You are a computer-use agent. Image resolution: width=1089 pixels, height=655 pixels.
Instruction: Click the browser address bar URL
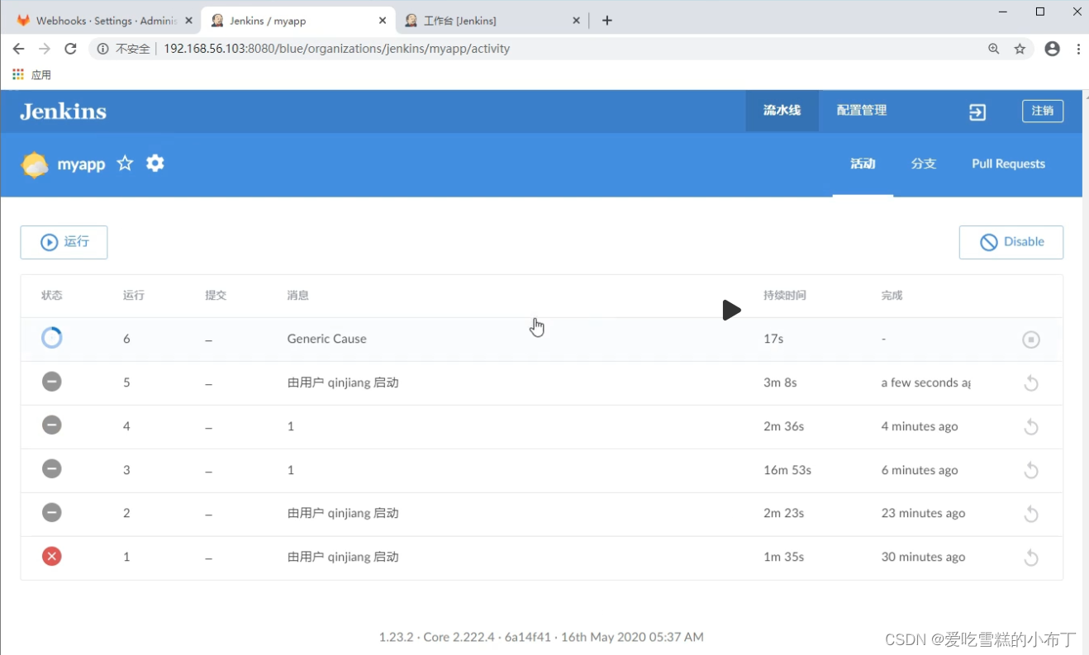336,49
